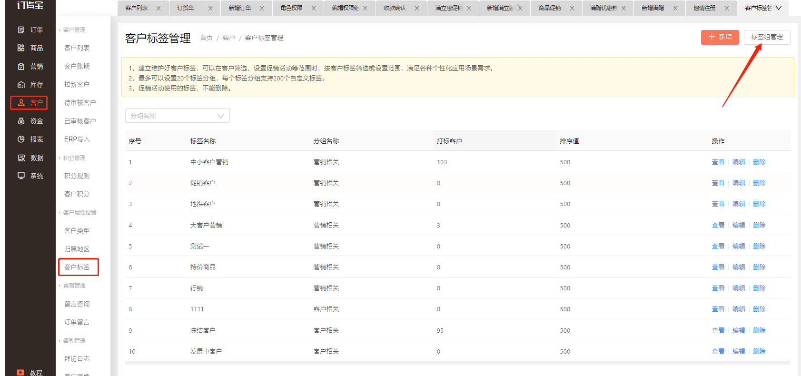Image resolution: width=801 pixels, height=376 pixels.
Task: Close the 订货单 tab
Action: click(x=210, y=8)
